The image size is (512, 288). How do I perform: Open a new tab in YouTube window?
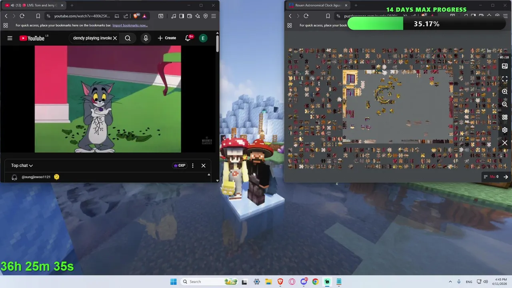pyautogui.click(x=72, y=5)
